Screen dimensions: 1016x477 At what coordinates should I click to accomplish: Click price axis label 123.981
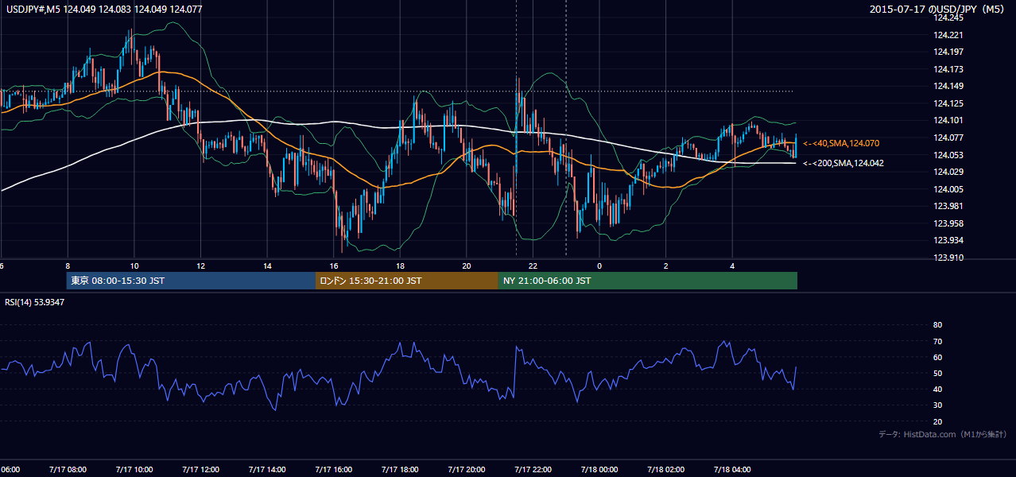pyautogui.click(x=948, y=206)
